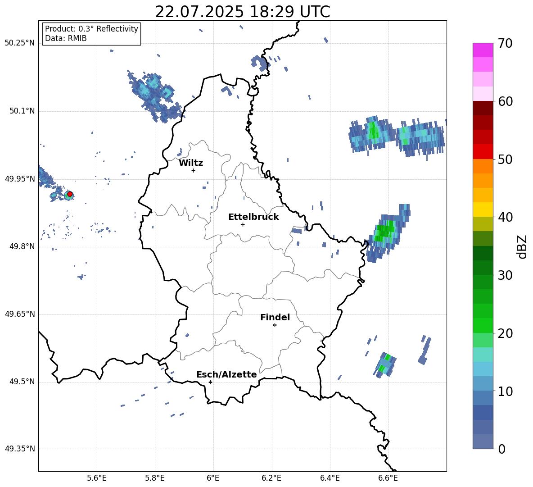Screen dimensions: 533x487
Task: Click the 10 value on the colorbar
Action: (x=506, y=391)
